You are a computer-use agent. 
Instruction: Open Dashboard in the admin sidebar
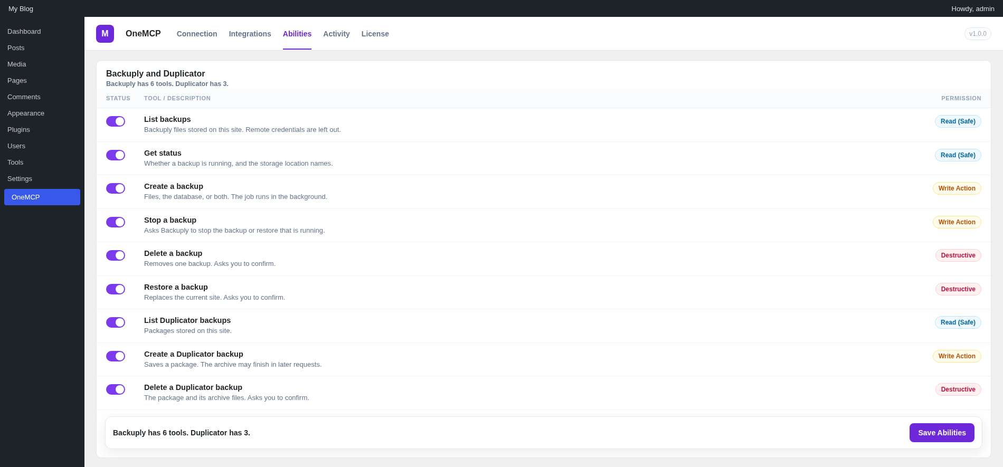(42, 32)
